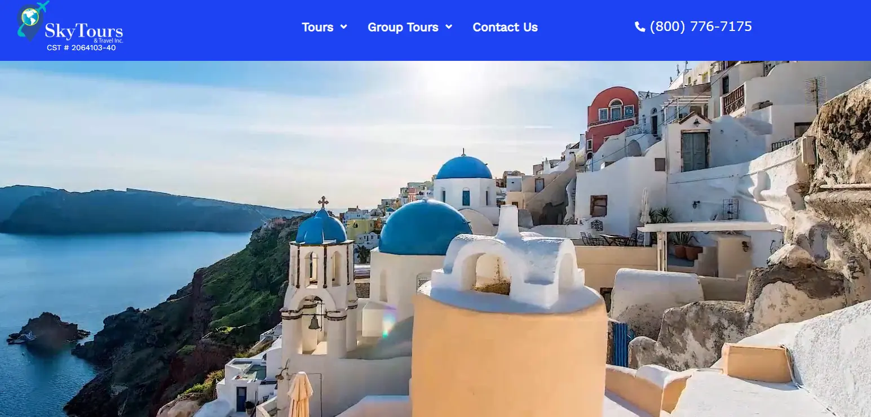
Task: Go to the Contact Us page
Action: click(x=505, y=27)
